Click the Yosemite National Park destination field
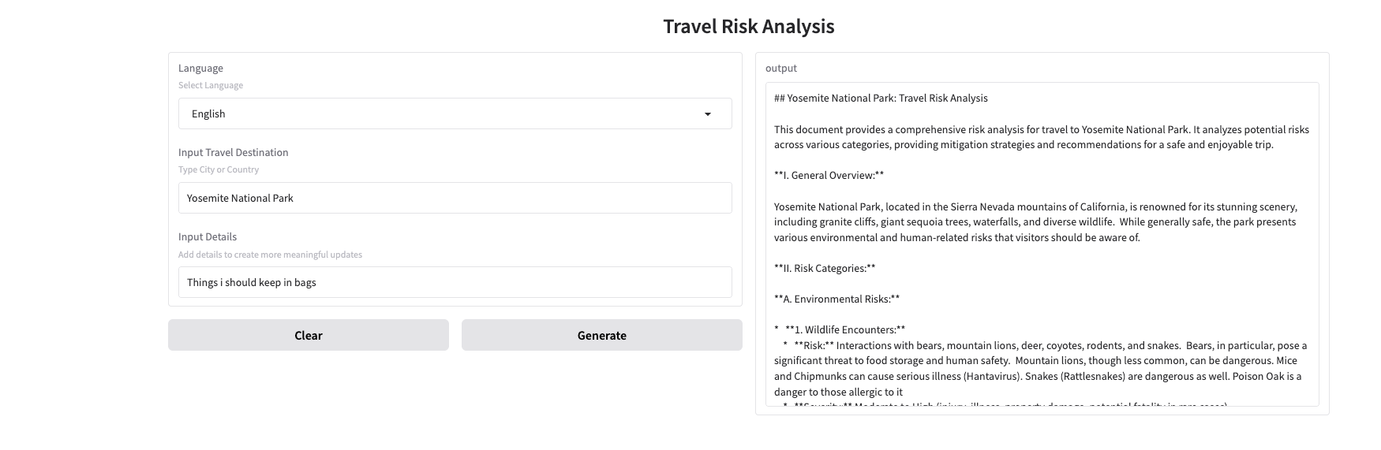Screen dimensions: 1381x450 coord(455,199)
